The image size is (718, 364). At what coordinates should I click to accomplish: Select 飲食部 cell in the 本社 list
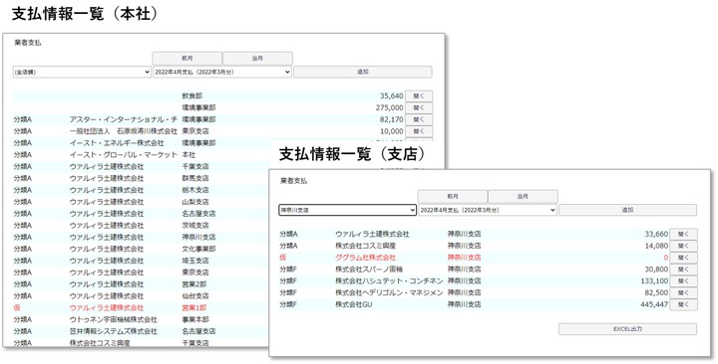tap(191, 95)
